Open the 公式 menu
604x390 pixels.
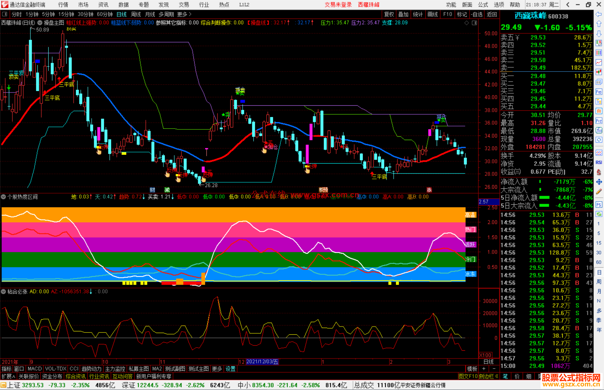483,5
